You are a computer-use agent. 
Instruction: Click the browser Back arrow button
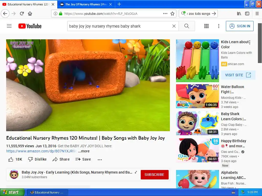tap(5, 14)
